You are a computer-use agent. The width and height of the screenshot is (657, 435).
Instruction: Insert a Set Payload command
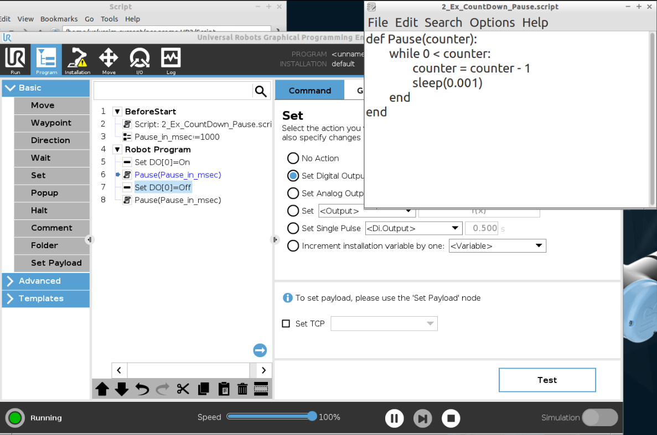click(52, 263)
